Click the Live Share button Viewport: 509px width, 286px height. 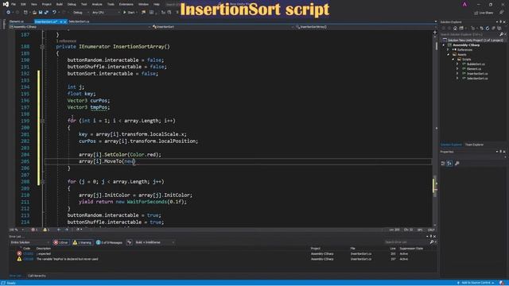484,13
